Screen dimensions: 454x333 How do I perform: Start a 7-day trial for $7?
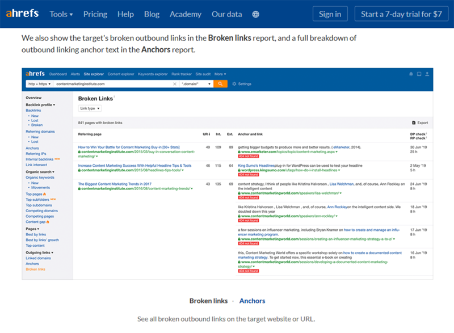401,14
